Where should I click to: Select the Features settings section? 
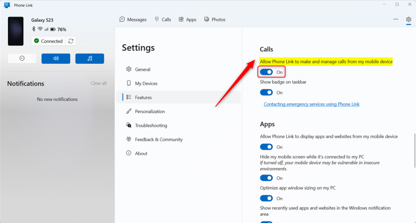179,97
